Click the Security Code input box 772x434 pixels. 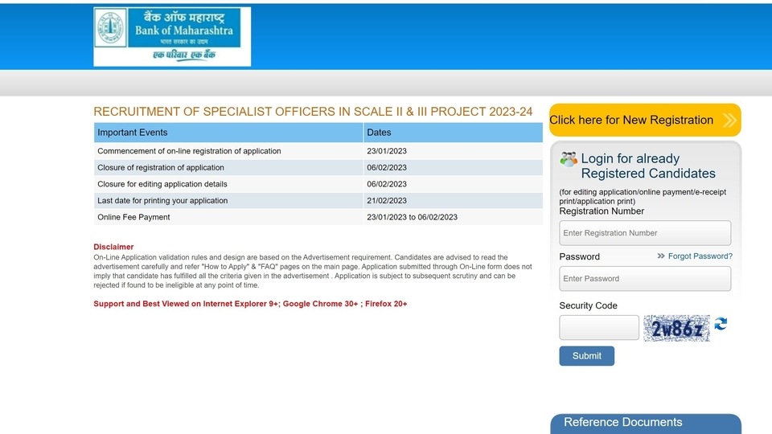598,328
